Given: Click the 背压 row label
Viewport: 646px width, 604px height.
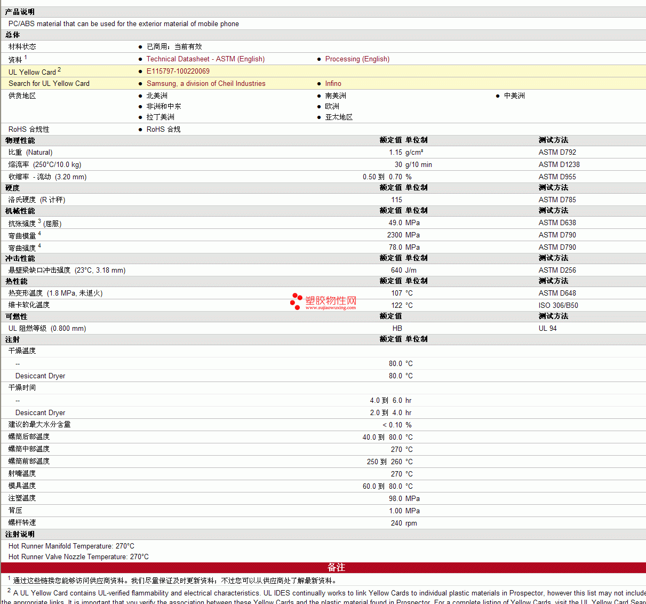Looking at the screenshot, I should tap(15, 511).
